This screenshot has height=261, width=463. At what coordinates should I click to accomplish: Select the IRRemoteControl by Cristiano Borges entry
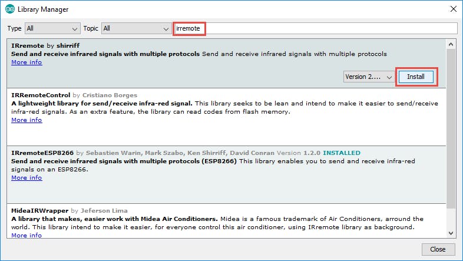tap(226, 117)
